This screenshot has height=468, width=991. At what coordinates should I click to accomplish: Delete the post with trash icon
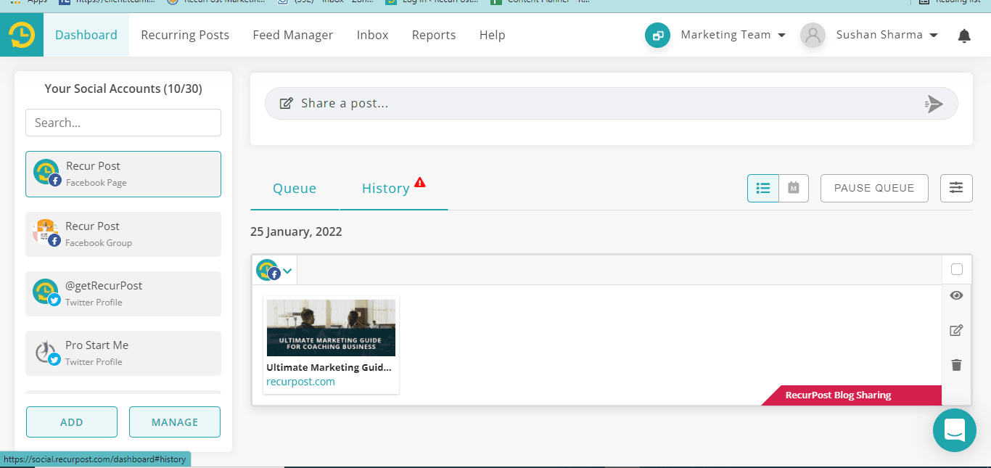(x=956, y=365)
